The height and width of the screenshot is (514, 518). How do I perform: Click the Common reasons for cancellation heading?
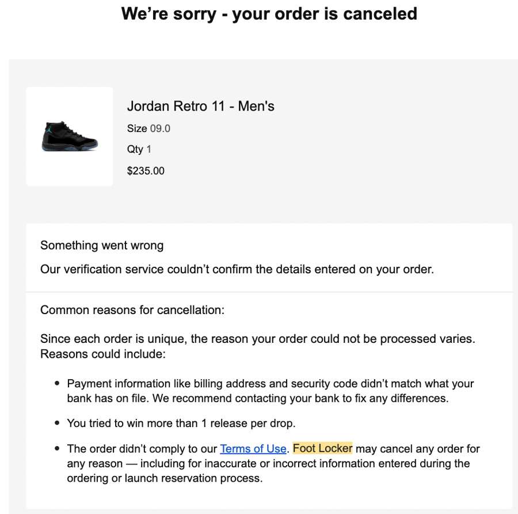point(132,310)
